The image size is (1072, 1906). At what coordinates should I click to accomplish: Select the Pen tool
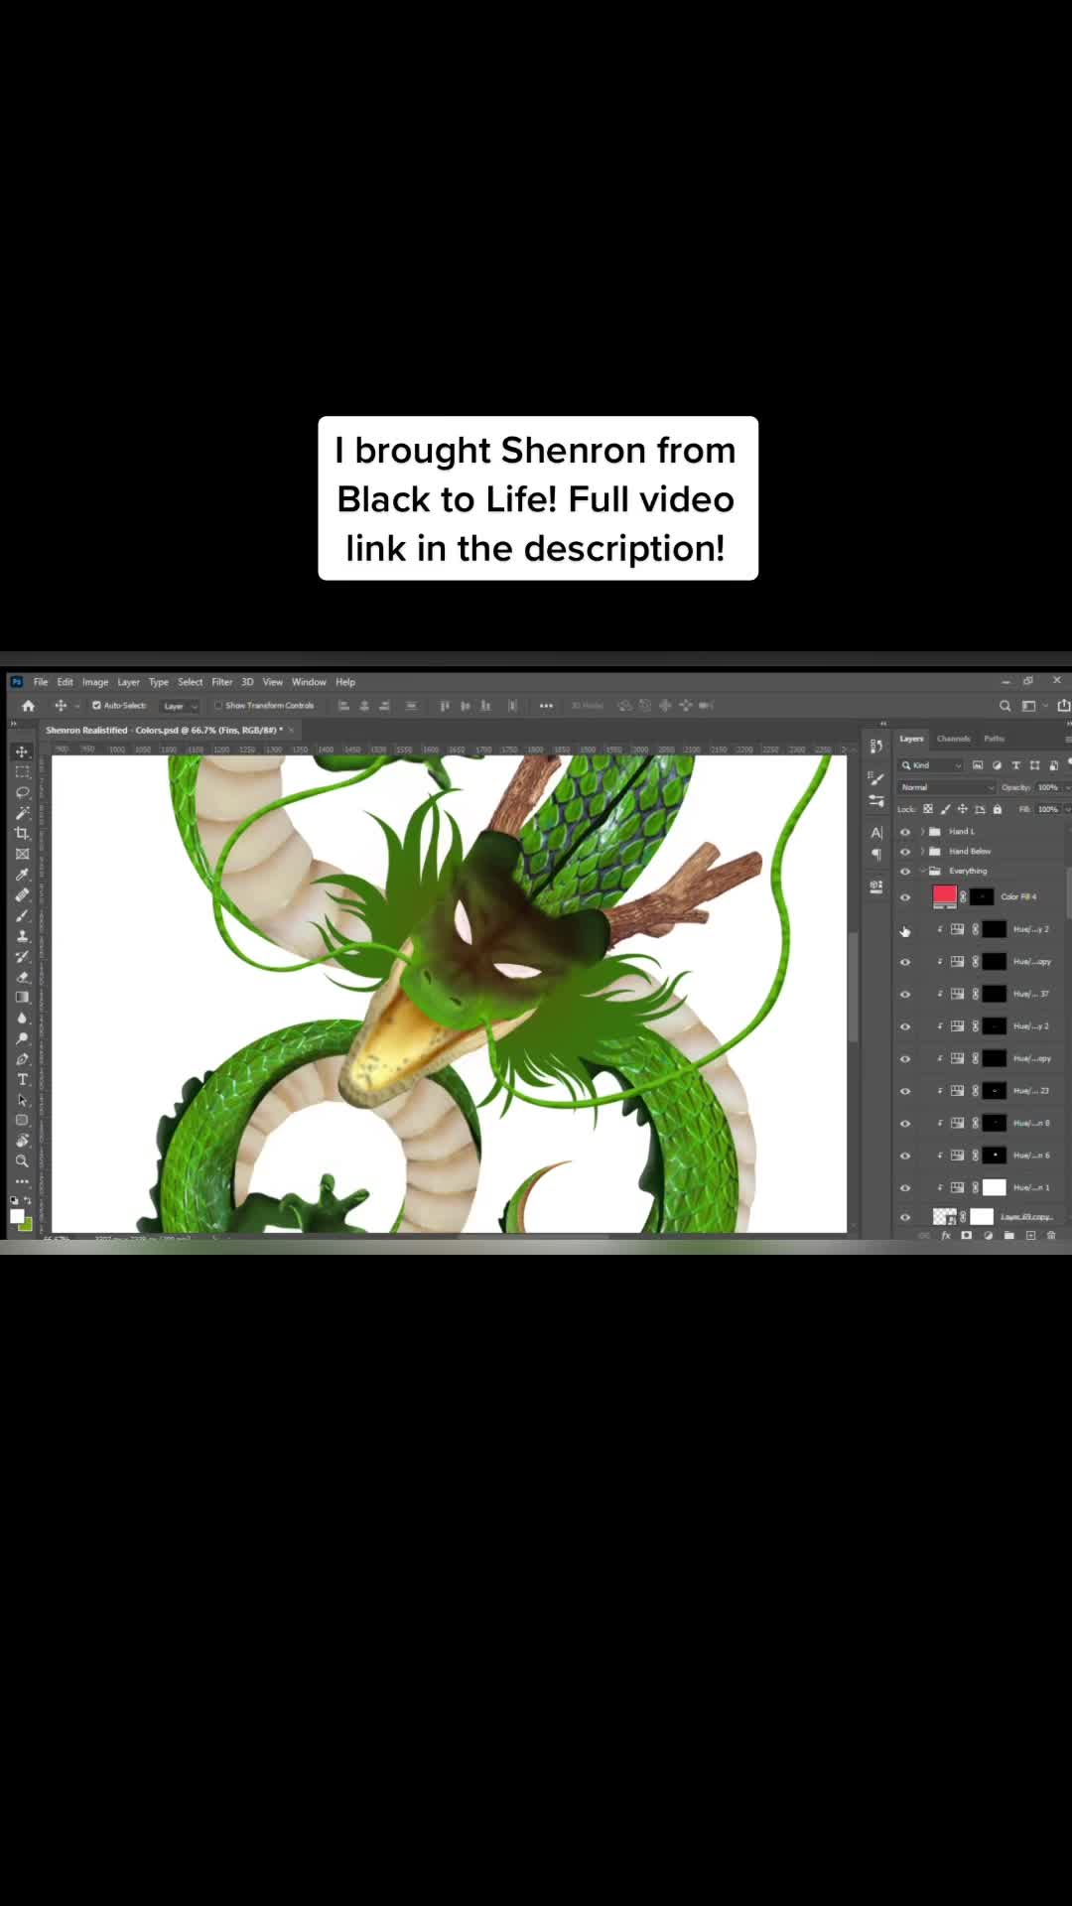click(22, 1058)
